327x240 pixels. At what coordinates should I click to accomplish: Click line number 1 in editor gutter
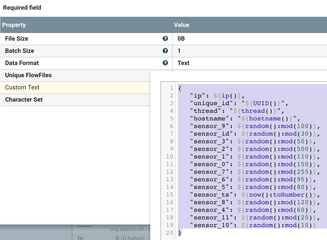point(171,88)
